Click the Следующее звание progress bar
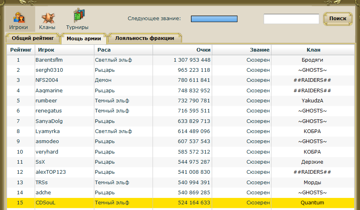 214,19
